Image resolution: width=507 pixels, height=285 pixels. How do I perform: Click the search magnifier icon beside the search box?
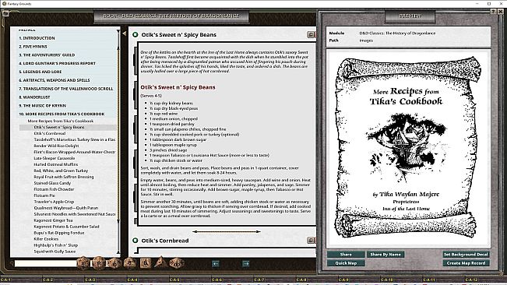[x=12, y=263]
